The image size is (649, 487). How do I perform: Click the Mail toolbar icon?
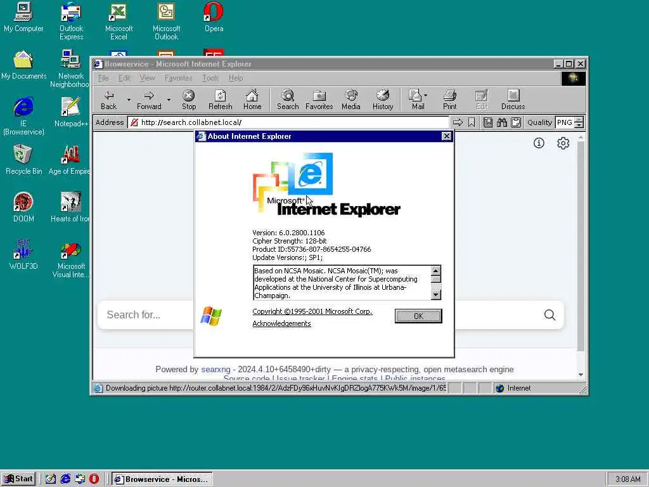[416, 100]
